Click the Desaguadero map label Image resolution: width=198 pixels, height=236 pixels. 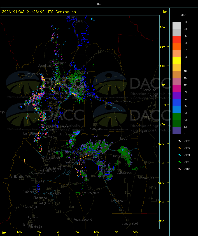point(125,101)
